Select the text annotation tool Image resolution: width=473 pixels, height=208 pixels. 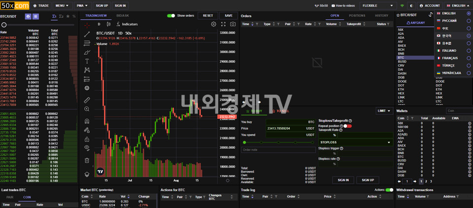pyautogui.click(x=87, y=61)
